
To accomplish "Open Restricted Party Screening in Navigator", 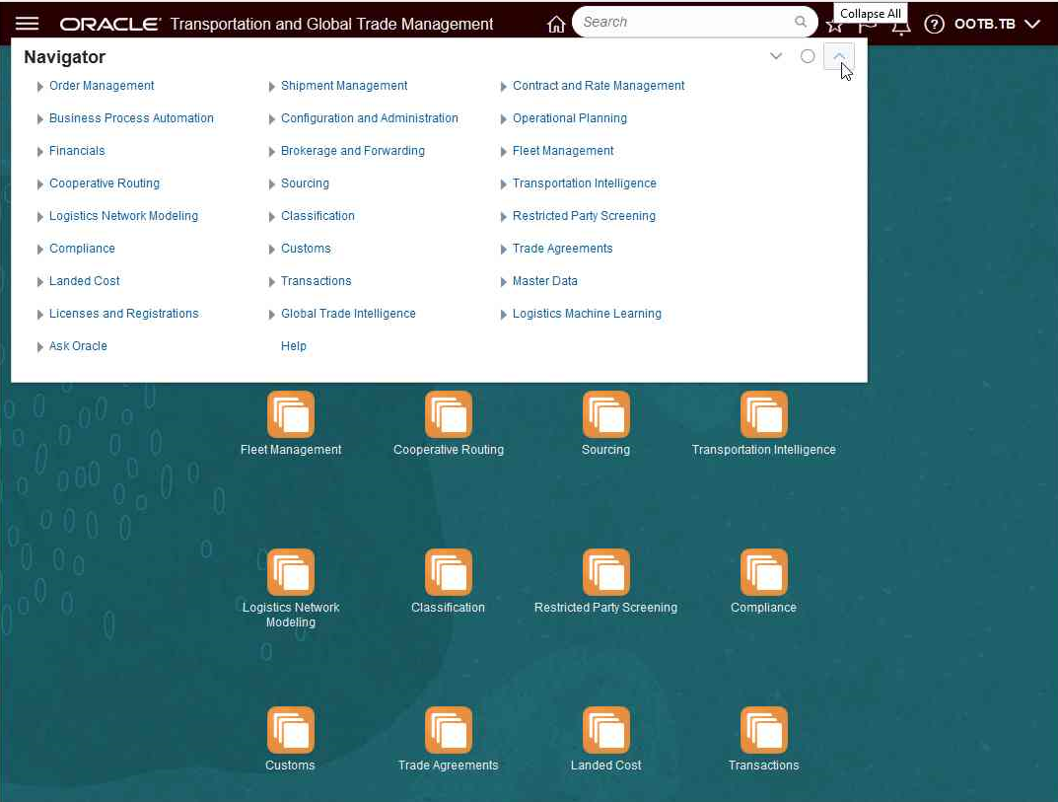I will [x=584, y=215].
